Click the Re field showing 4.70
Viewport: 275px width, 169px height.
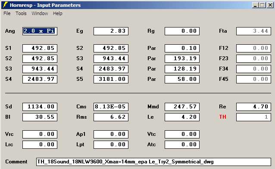pyautogui.click(x=253, y=107)
